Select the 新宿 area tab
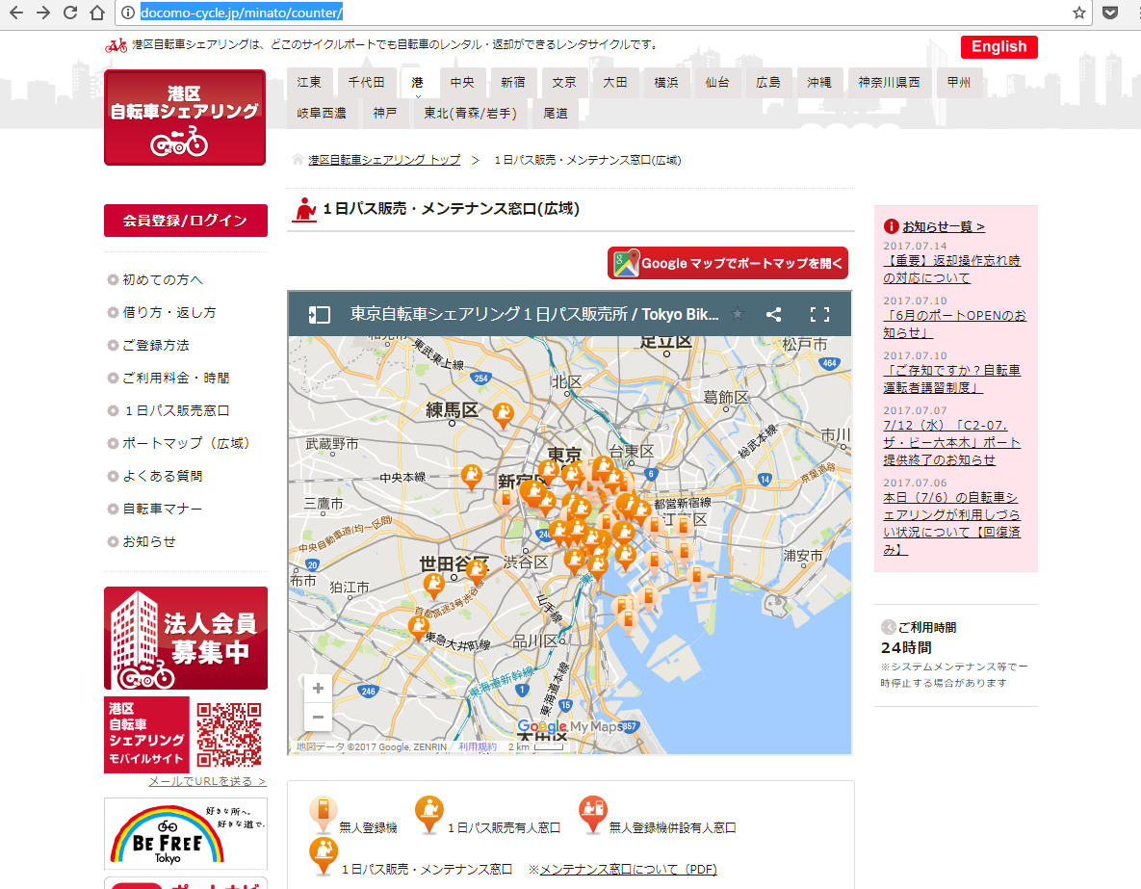This screenshot has height=889, width=1141. pyautogui.click(x=513, y=82)
